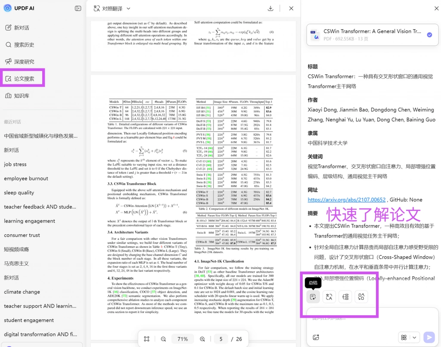Toggle the blue checkmark on PDF card

pyautogui.click(x=429, y=35)
